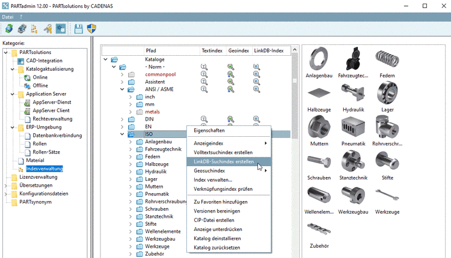
Task: Collapse the ANSI / ASME folder
Action: (x=123, y=89)
